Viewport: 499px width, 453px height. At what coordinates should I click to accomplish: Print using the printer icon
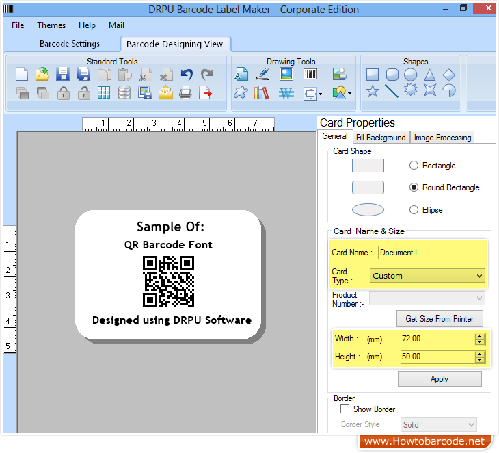click(x=185, y=93)
